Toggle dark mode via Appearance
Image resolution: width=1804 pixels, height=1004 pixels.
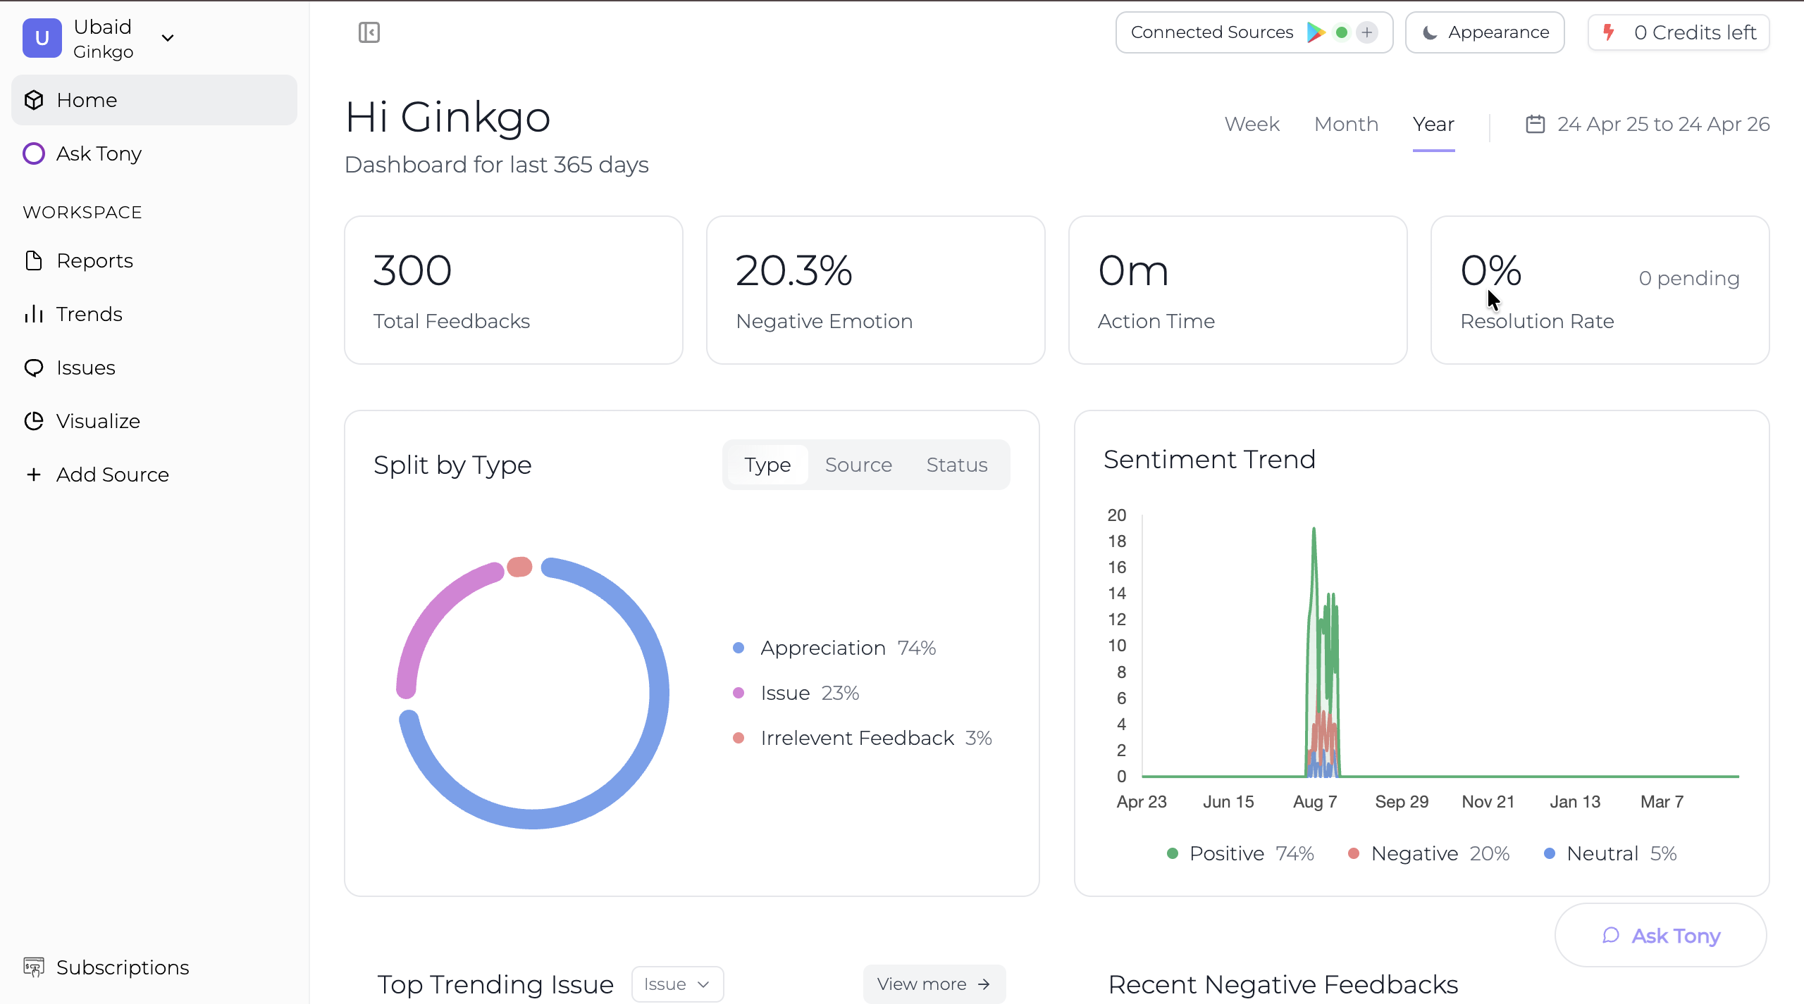[1484, 32]
